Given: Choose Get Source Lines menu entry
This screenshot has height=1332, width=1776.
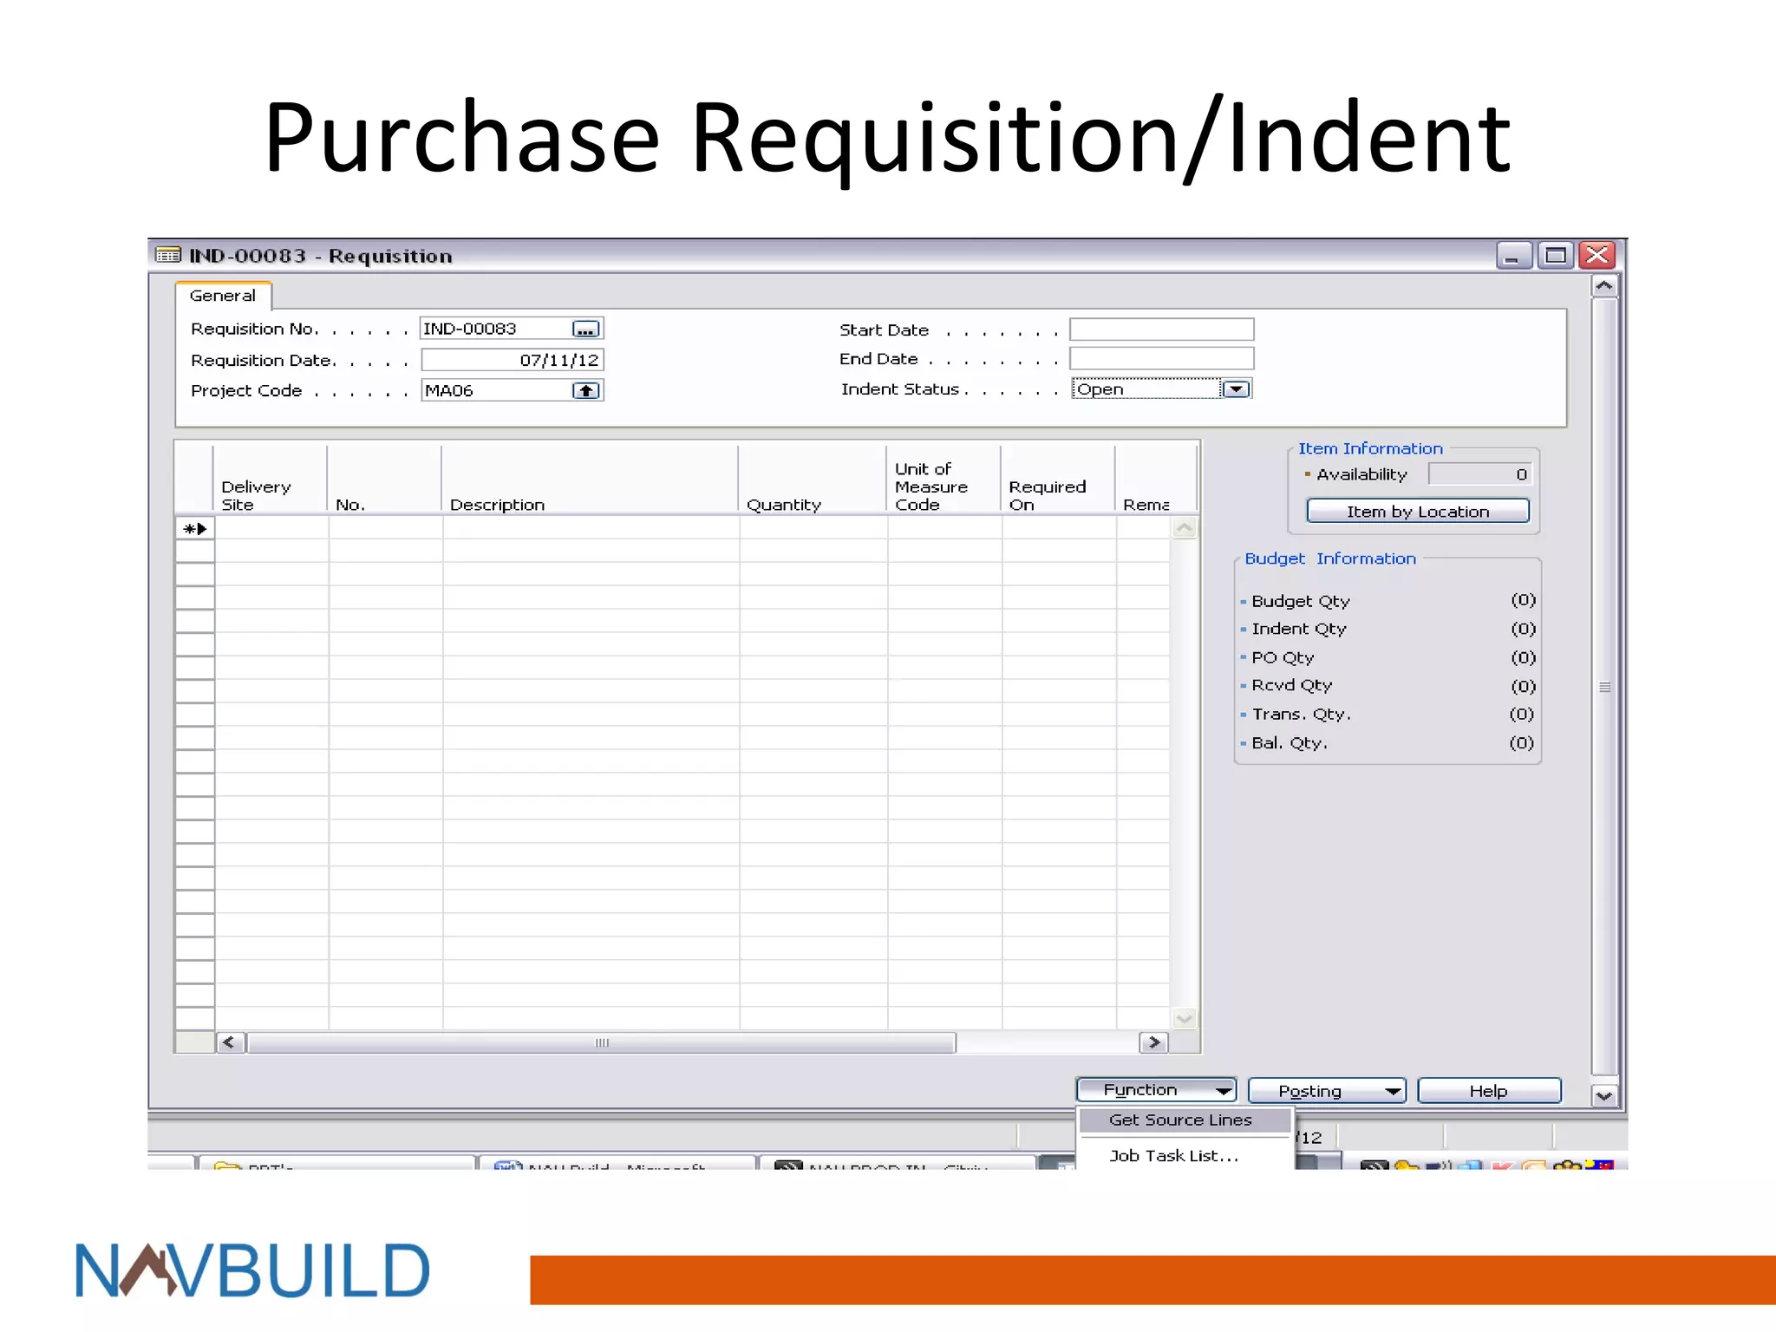Looking at the screenshot, I should coord(1185,1120).
